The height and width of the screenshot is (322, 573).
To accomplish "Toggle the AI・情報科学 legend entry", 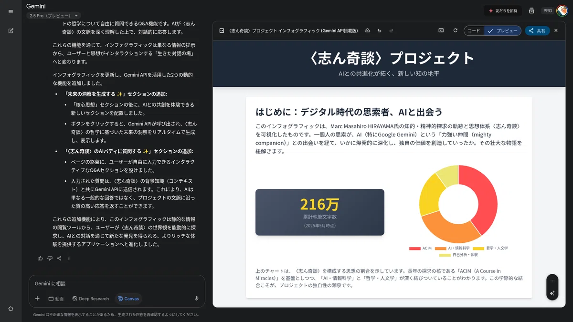I will click(452, 248).
